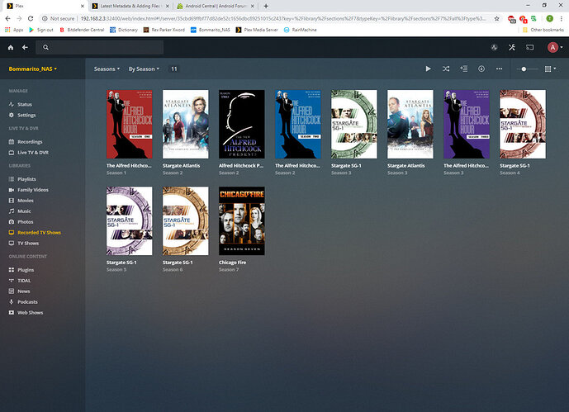Open purple Alfred Hitchcock Hour Season 3 poster
The image size is (569, 412).
467,124
